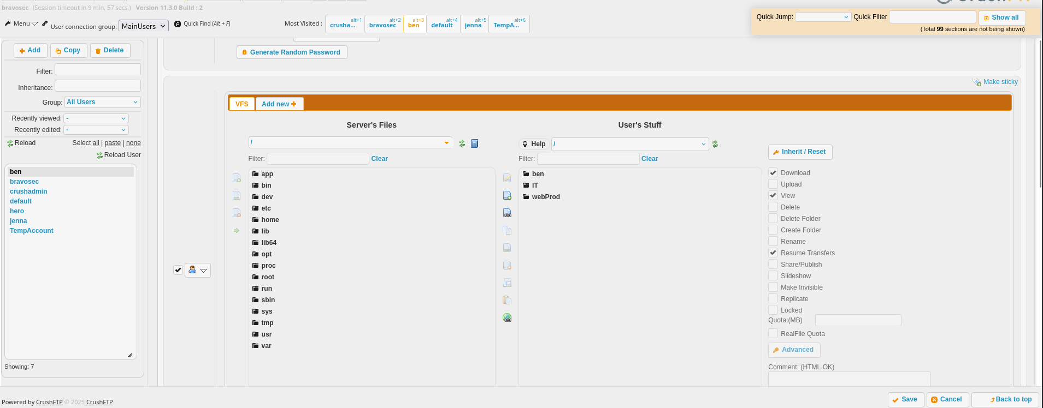Enable the Upload permission checkbox
The width and height of the screenshot is (1043, 408).
click(773, 184)
